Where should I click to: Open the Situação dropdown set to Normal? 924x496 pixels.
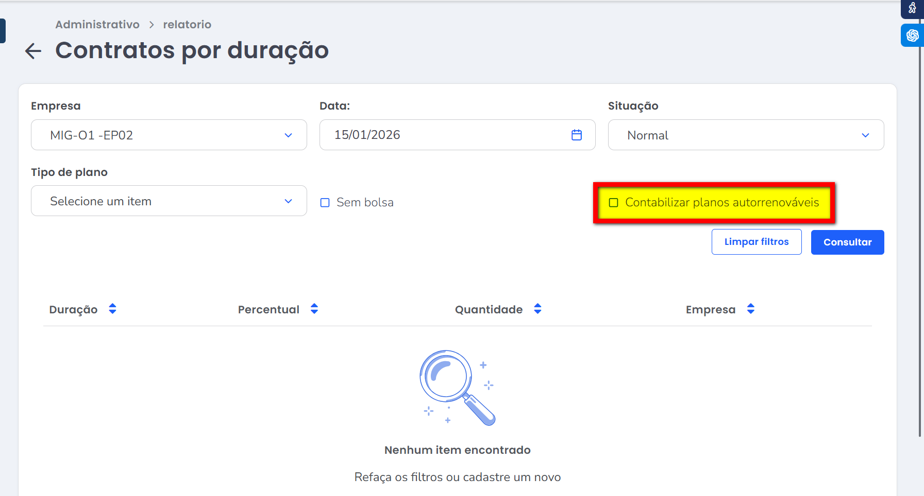pos(745,135)
